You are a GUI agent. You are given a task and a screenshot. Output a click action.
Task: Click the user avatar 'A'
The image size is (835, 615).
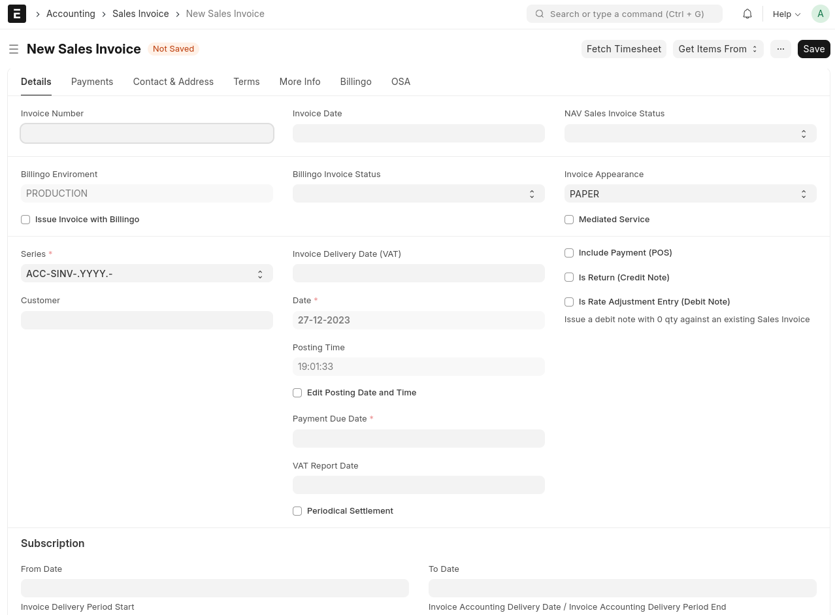(x=820, y=14)
